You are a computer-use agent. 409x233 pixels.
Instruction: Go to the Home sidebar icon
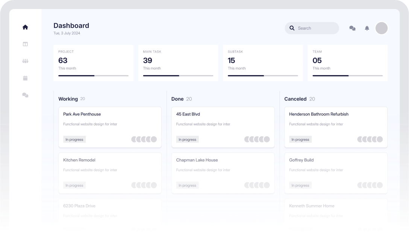tap(25, 27)
